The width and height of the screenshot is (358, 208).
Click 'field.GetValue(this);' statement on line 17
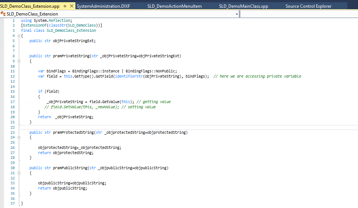pyautogui.click(x=112, y=102)
